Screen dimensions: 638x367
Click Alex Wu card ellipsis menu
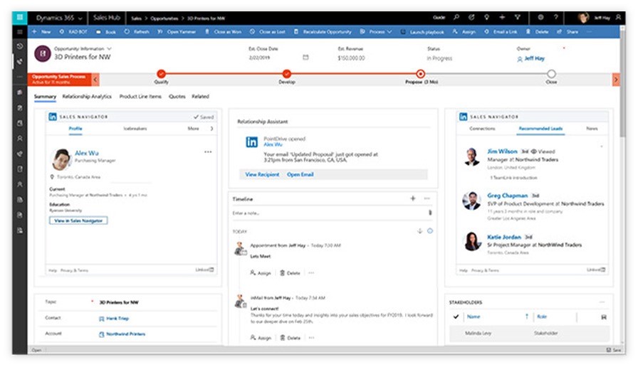click(x=208, y=151)
